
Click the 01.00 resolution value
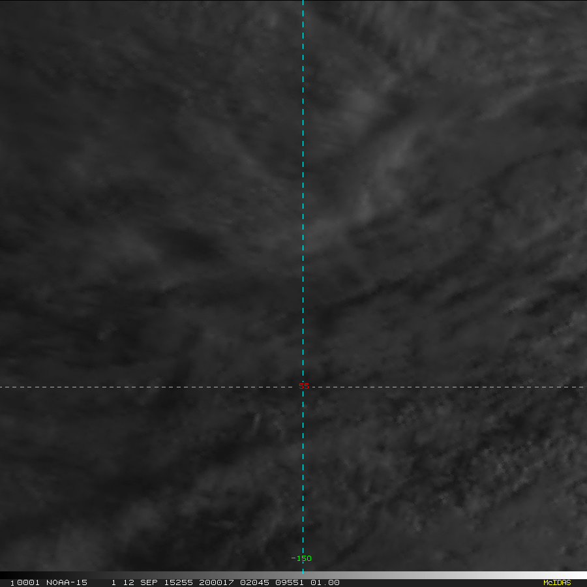tap(325, 582)
